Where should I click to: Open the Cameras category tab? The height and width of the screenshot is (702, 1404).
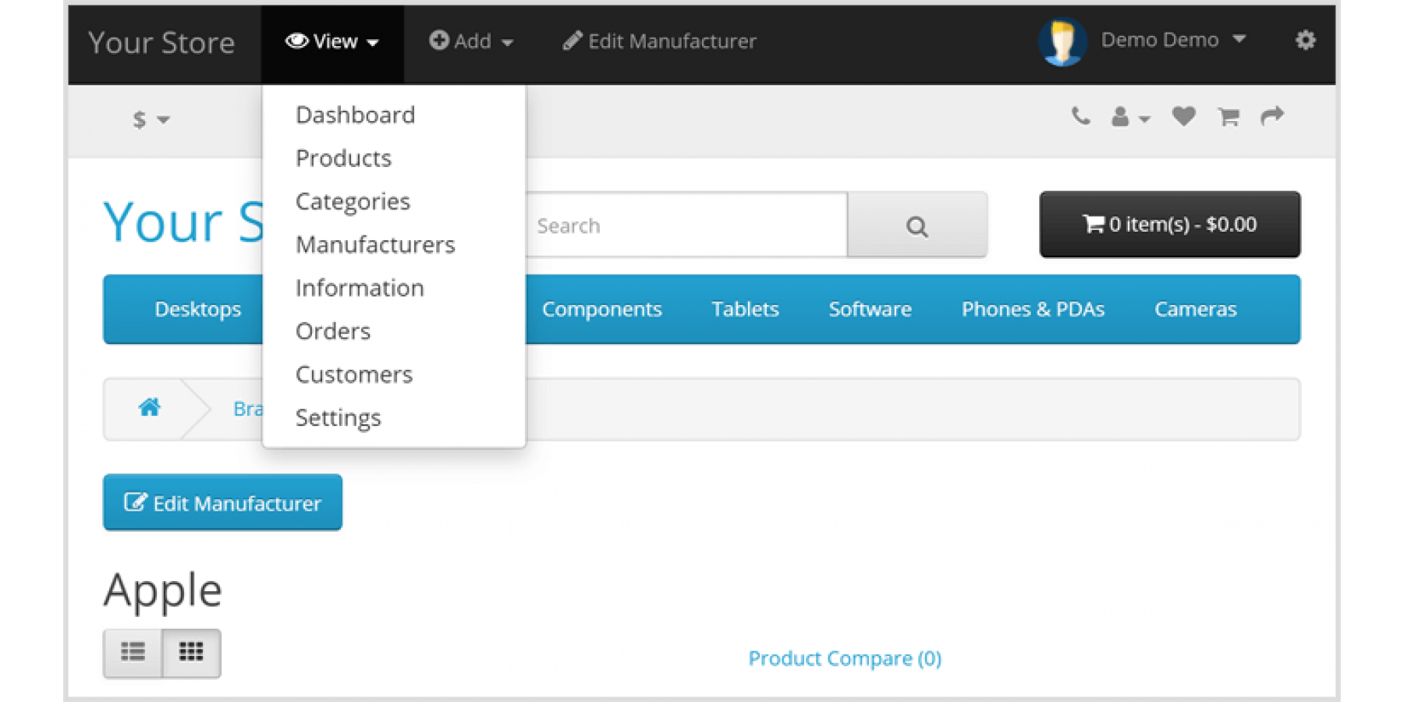(x=1195, y=310)
